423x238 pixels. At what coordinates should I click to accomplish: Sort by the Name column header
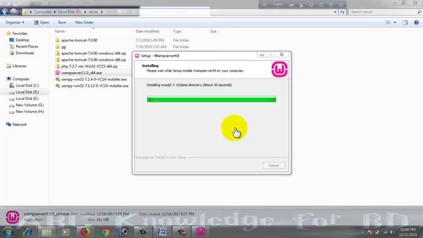pos(60,31)
